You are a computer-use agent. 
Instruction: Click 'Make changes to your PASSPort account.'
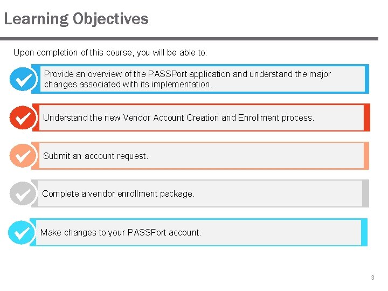(121, 233)
